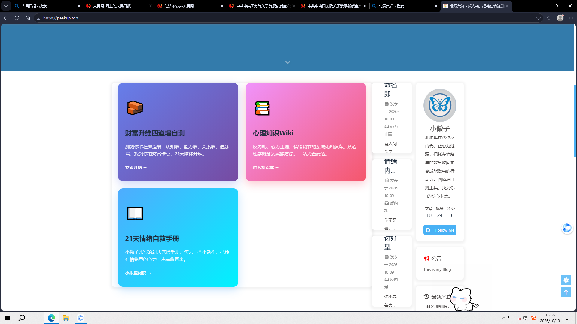
Task: Open the favorites collection icon
Action: click(549, 18)
